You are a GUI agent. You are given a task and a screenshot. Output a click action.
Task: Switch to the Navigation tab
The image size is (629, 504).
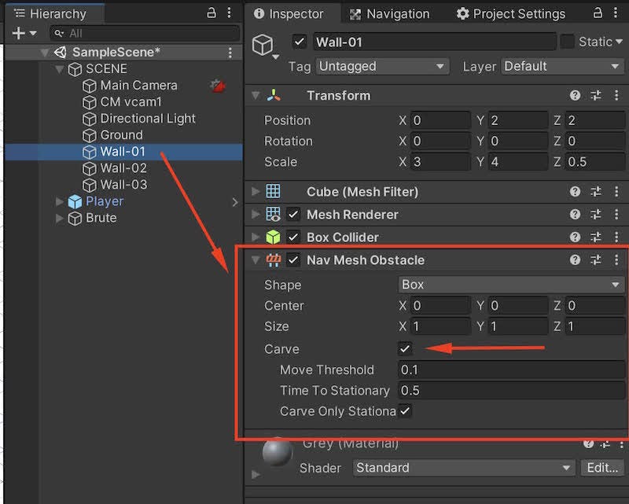(x=391, y=13)
